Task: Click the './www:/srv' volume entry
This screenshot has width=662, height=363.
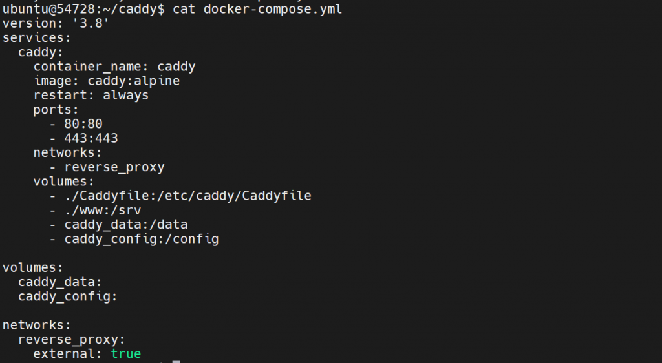Action: [x=103, y=210]
